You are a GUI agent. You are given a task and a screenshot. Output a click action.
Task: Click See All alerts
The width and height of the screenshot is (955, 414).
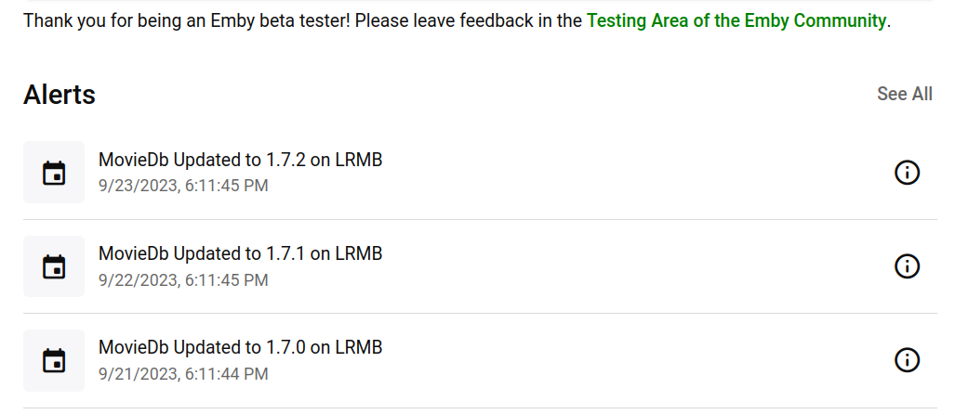pos(904,94)
